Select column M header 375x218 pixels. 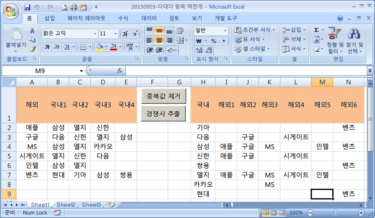pos(322,82)
